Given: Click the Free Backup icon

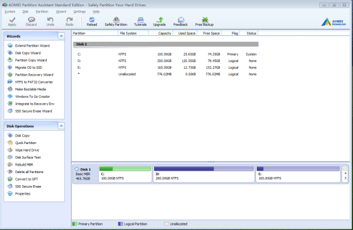Looking at the screenshot, I should [204, 21].
